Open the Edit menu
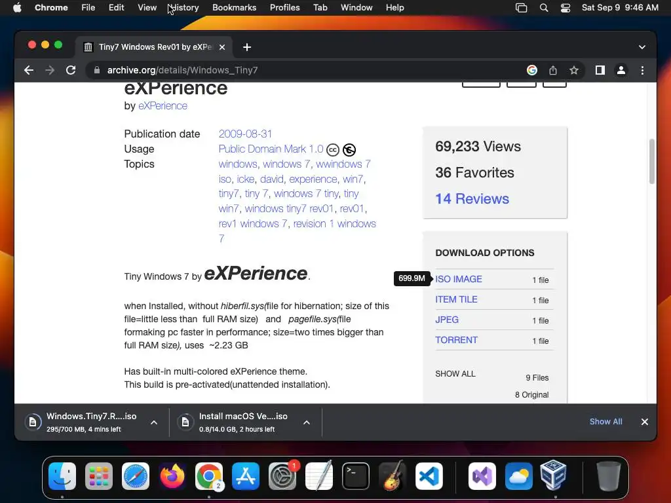 117,8
